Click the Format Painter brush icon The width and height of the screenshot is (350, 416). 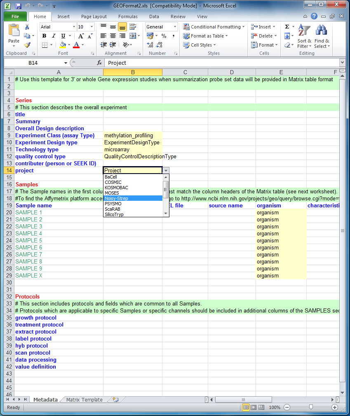pos(27,45)
